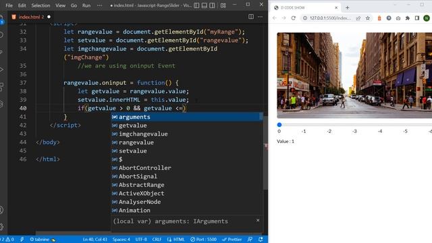Viewport: 432px width, 243px height.
Task: Choose 'AbortSignal' autocomplete suggestion
Action: coord(186,176)
